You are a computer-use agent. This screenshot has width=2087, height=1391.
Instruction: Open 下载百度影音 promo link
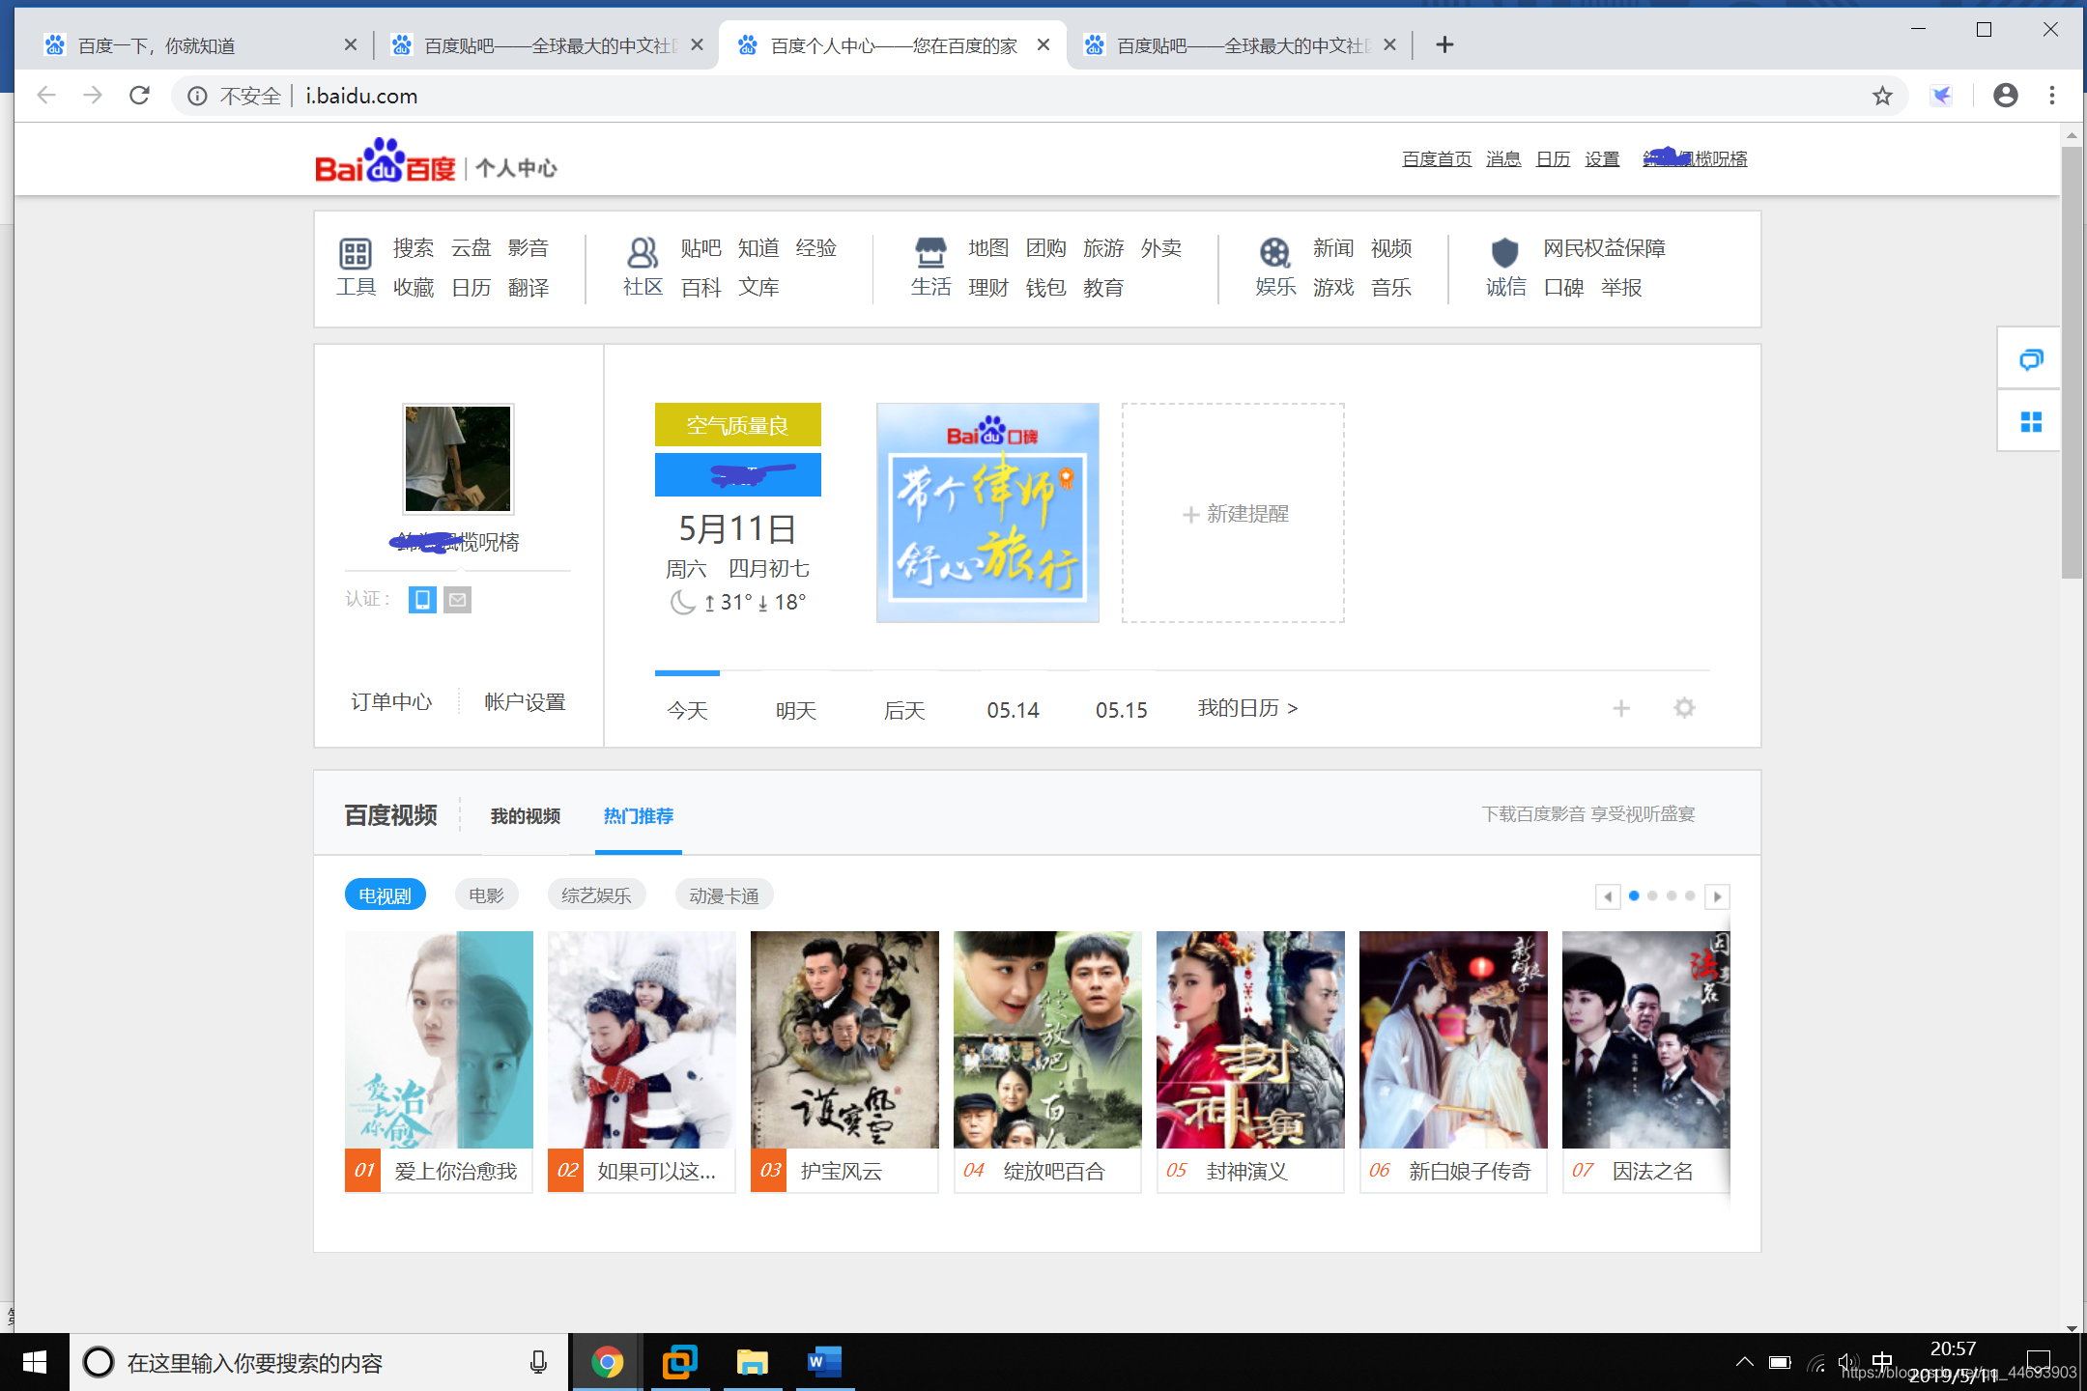pyautogui.click(x=1588, y=814)
